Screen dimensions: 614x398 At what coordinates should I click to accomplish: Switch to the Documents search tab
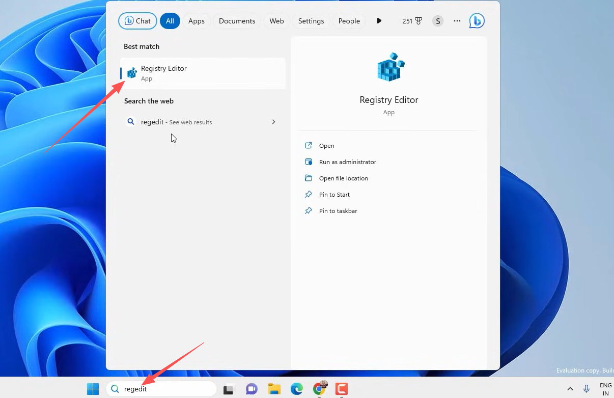(237, 21)
